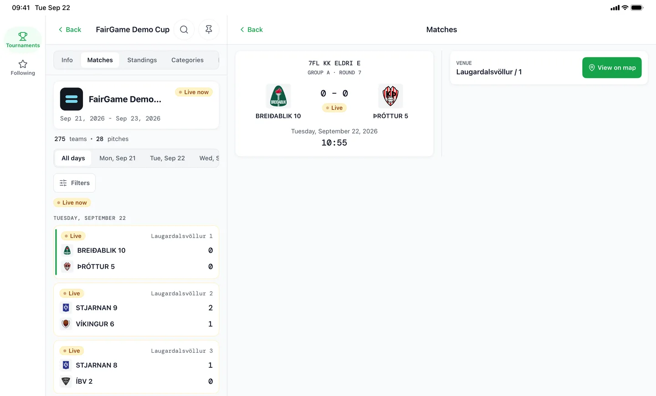Select Tue, Sep 22 day filter
The width and height of the screenshot is (656, 396).
click(x=168, y=158)
